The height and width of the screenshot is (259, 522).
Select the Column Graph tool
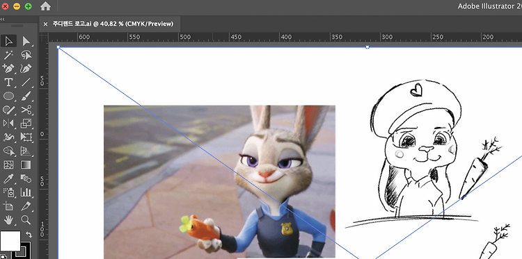coord(26,192)
